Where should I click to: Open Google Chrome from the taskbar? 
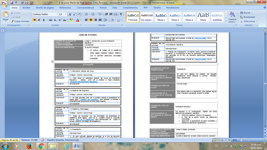[x=41, y=146]
